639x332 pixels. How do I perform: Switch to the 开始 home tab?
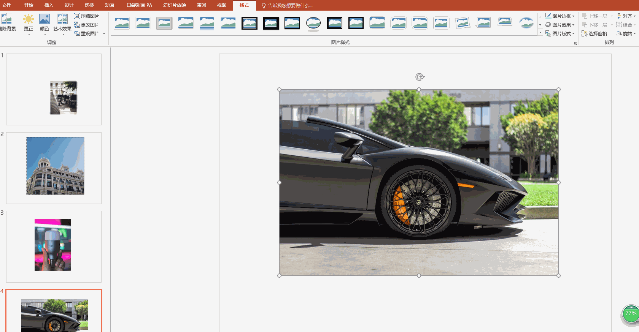pyautogui.click(x=29, y=5)
